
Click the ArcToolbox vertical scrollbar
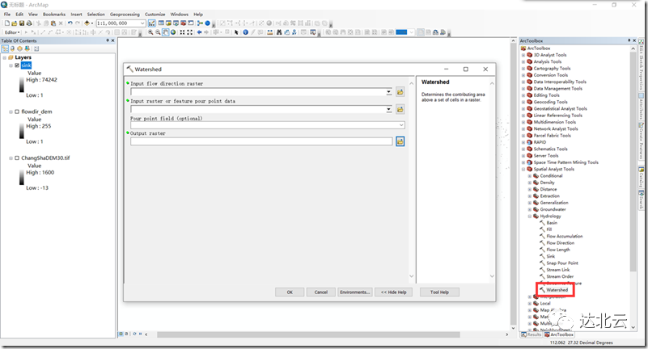point(633,162)
